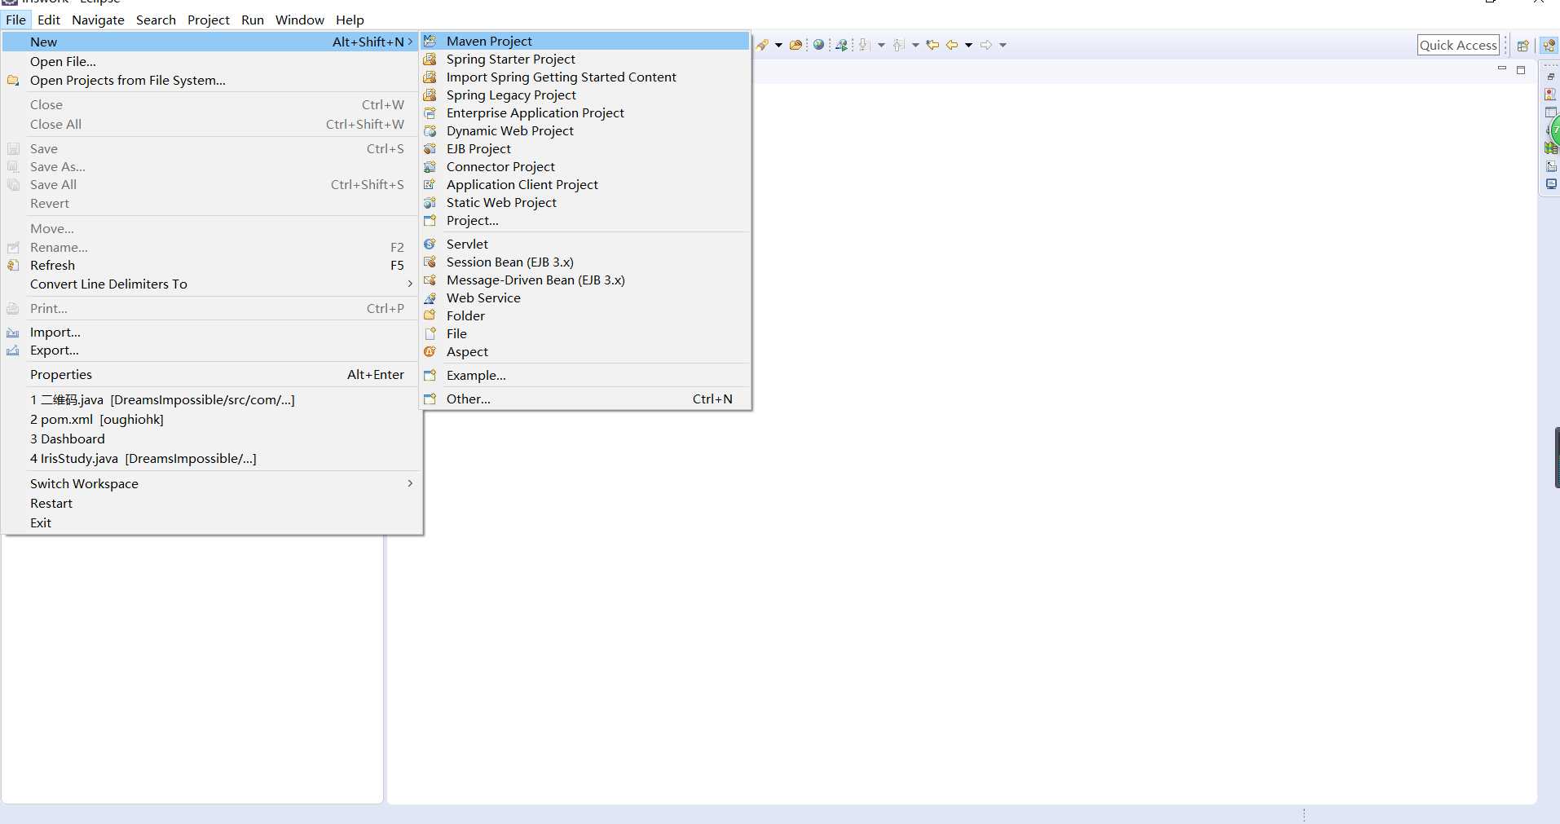
Task: Click the globe web browser toolbar icon
Action: 818,45
